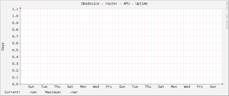This screenshot has height=96, width=229.
Task: Select the 1.1 y-axis tick label
Action: (x=15, y=9)
